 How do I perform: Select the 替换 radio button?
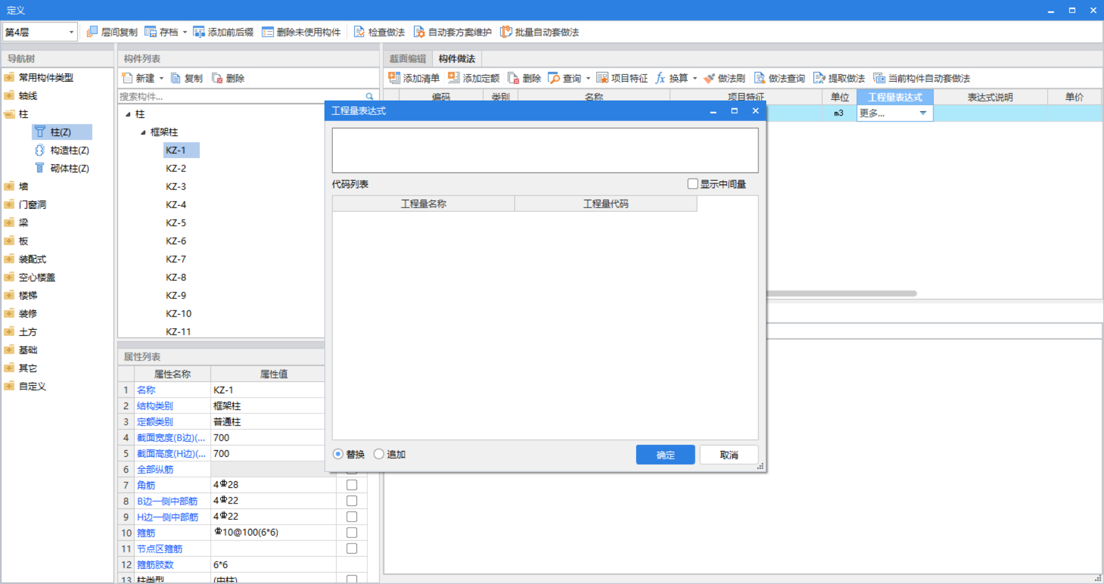click(x=338, y=454)
